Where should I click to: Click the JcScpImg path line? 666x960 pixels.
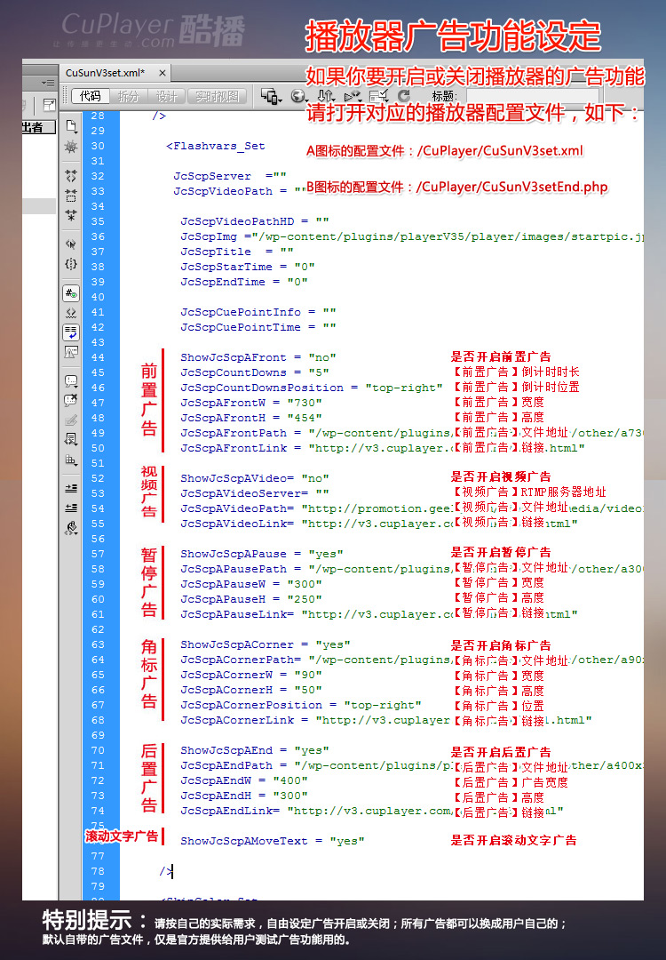[x=411, y=236]
